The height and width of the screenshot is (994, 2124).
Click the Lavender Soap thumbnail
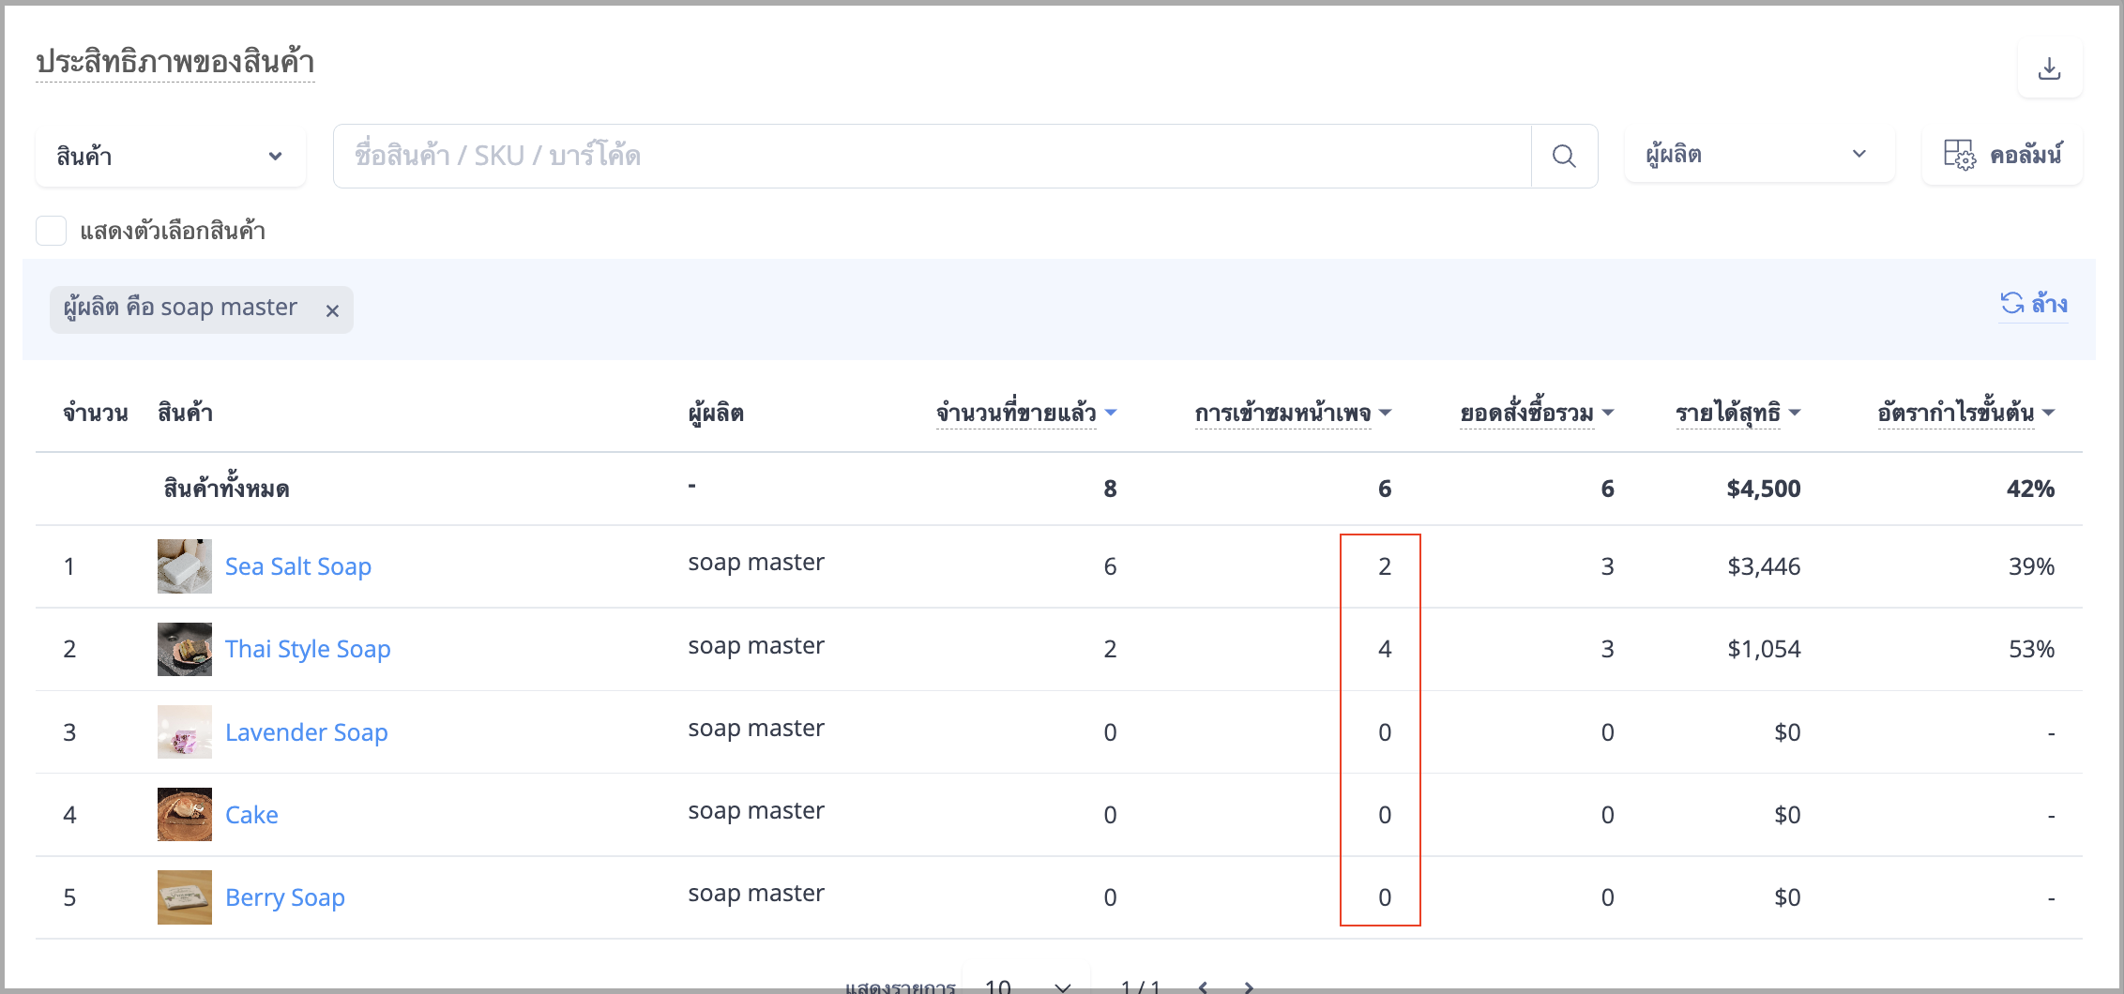click(185, 732)
